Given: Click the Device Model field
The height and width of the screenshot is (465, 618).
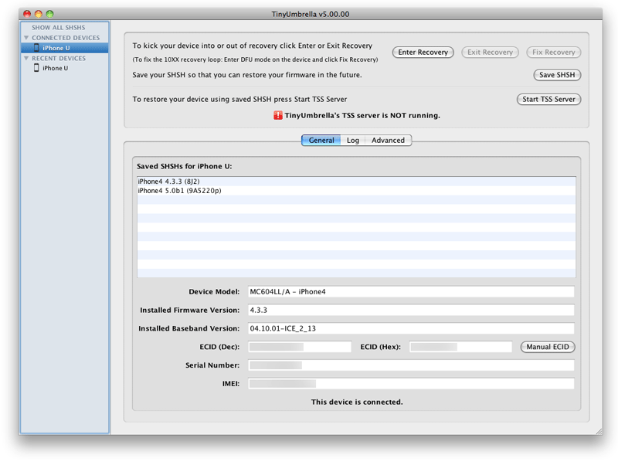Looking at the screenshot, I should [x=410, y=292].
